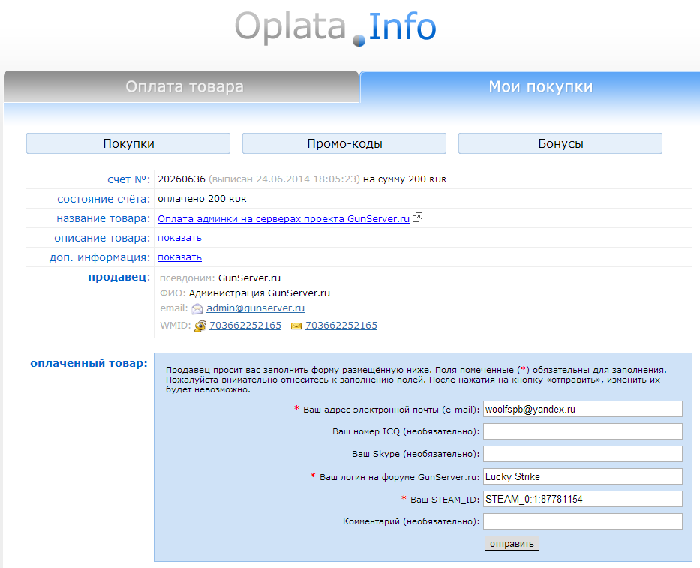Click the second WMID 703662252165 message link
Viewport: 700px width, 568px height.
click(x=341, y=326)
